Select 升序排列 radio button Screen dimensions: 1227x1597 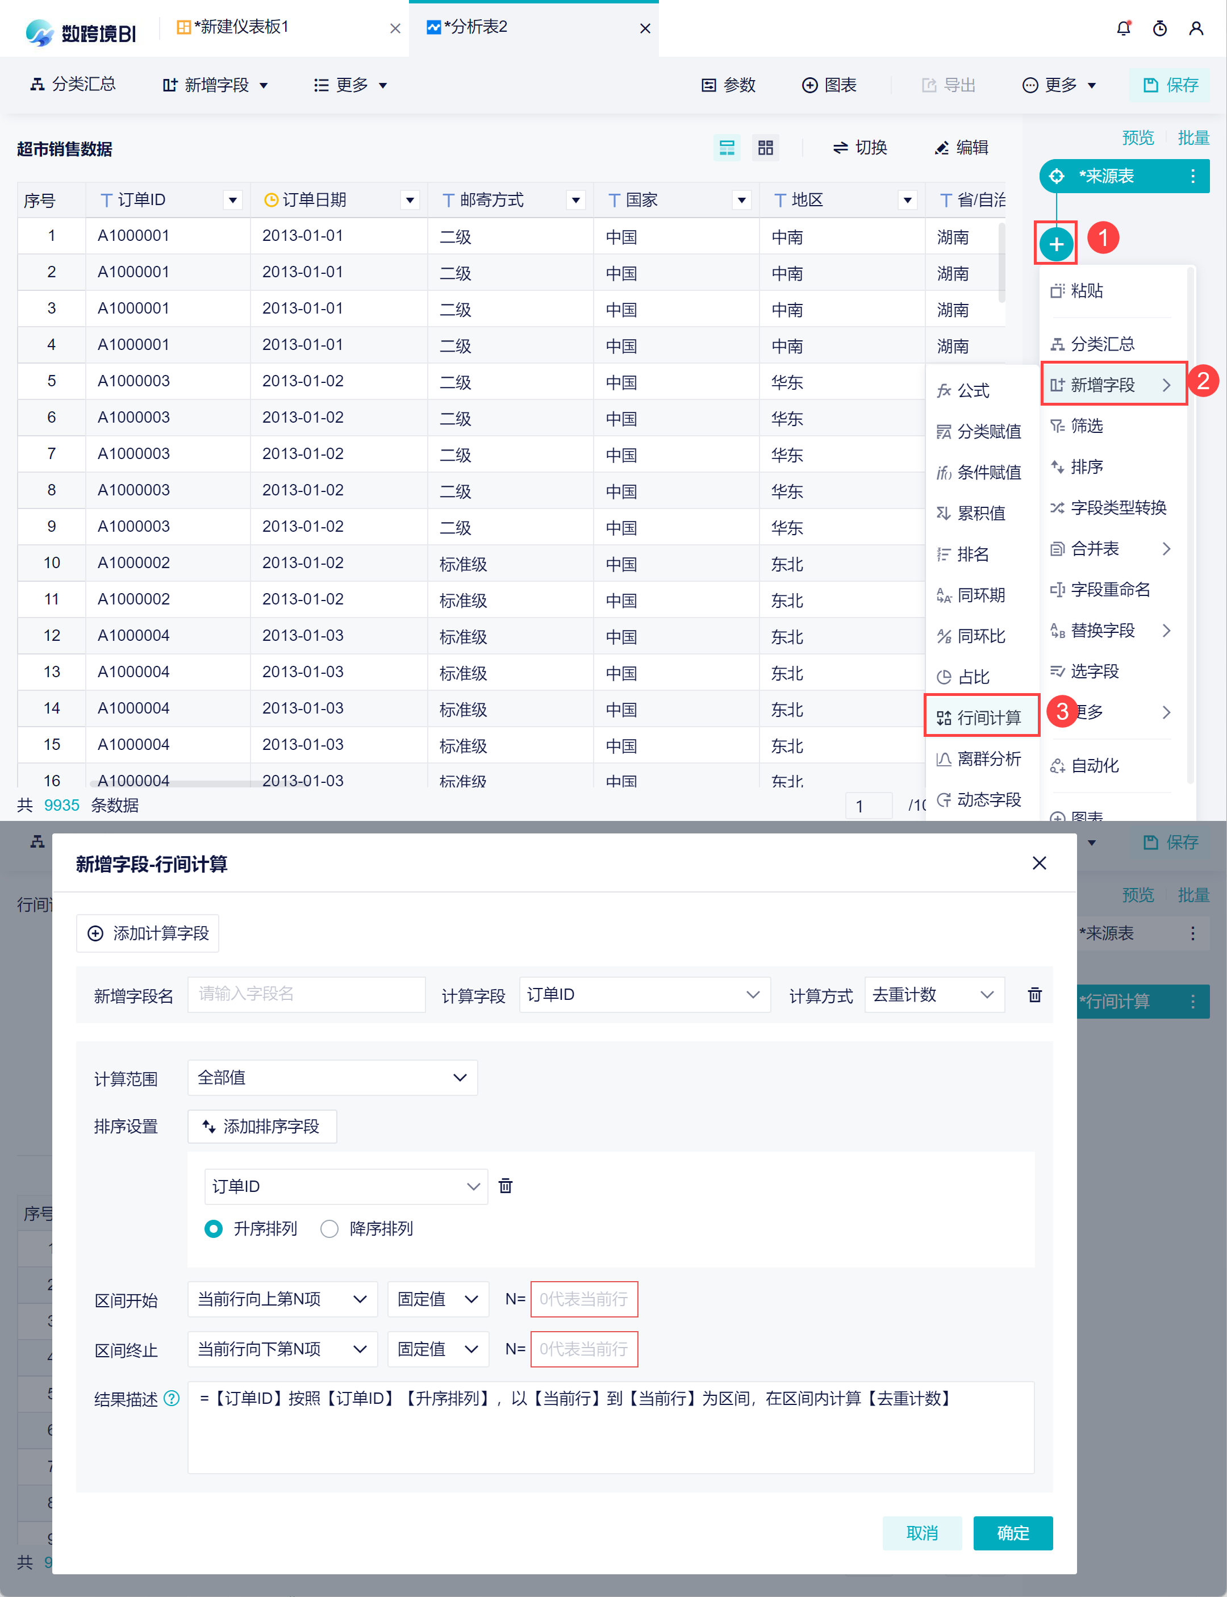tap(213, 1229)
